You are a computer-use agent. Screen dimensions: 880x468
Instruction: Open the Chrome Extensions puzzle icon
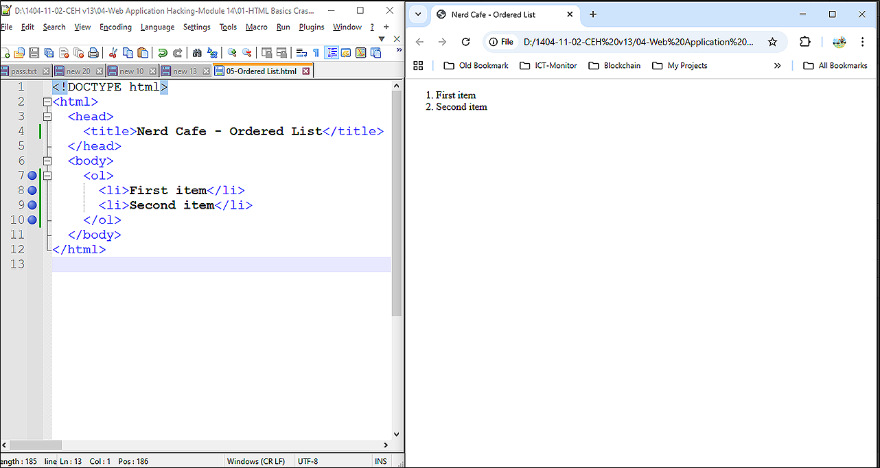[805, 42]
